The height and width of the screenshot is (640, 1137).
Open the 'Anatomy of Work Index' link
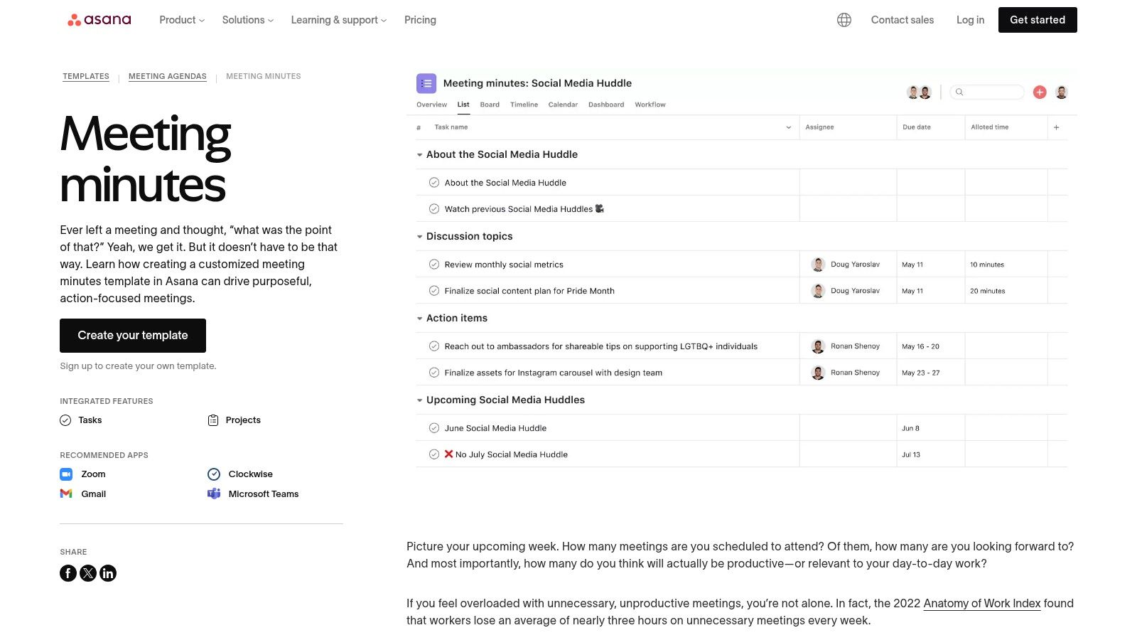tap(982, 603)
